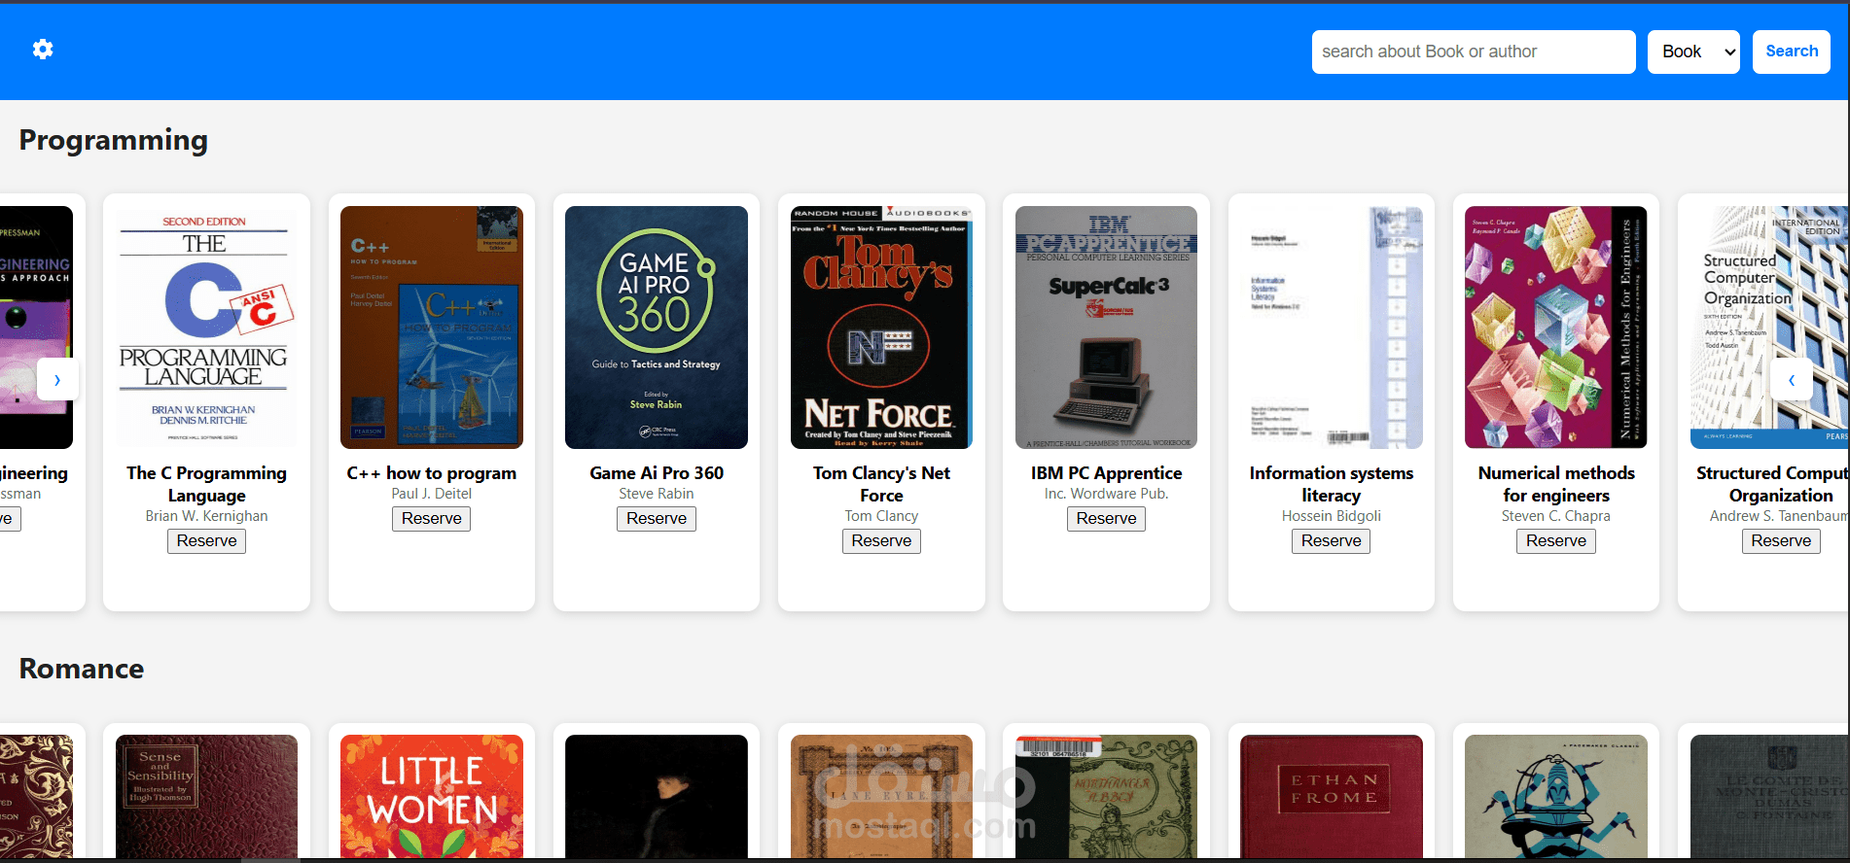1850x863 pixels.
Task: Click the 'Romance' section heading
Action: pyautogui.click(x=82, y=669)
